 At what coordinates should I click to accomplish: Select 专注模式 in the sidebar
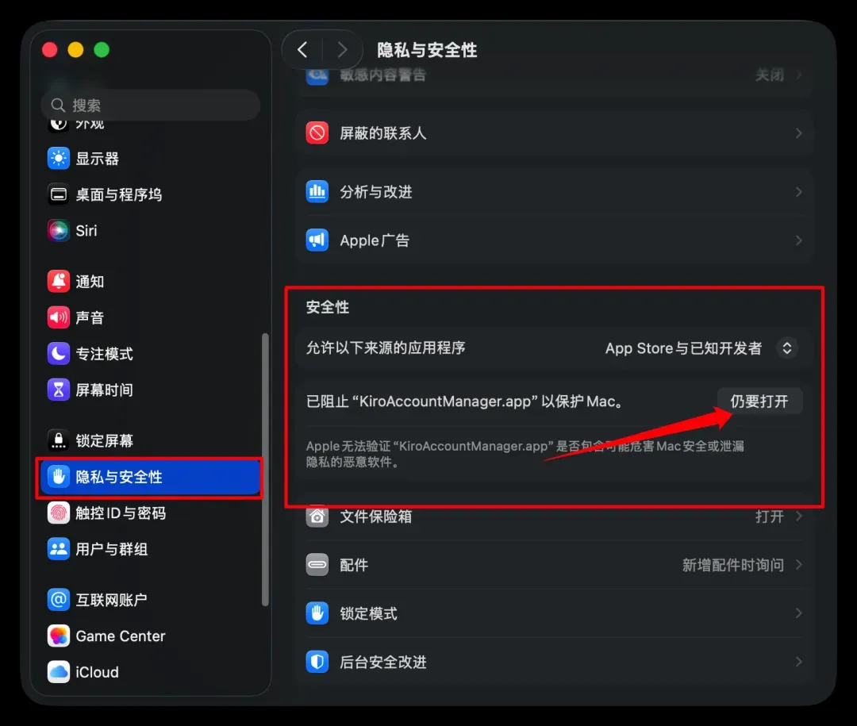tap(148, 354)
